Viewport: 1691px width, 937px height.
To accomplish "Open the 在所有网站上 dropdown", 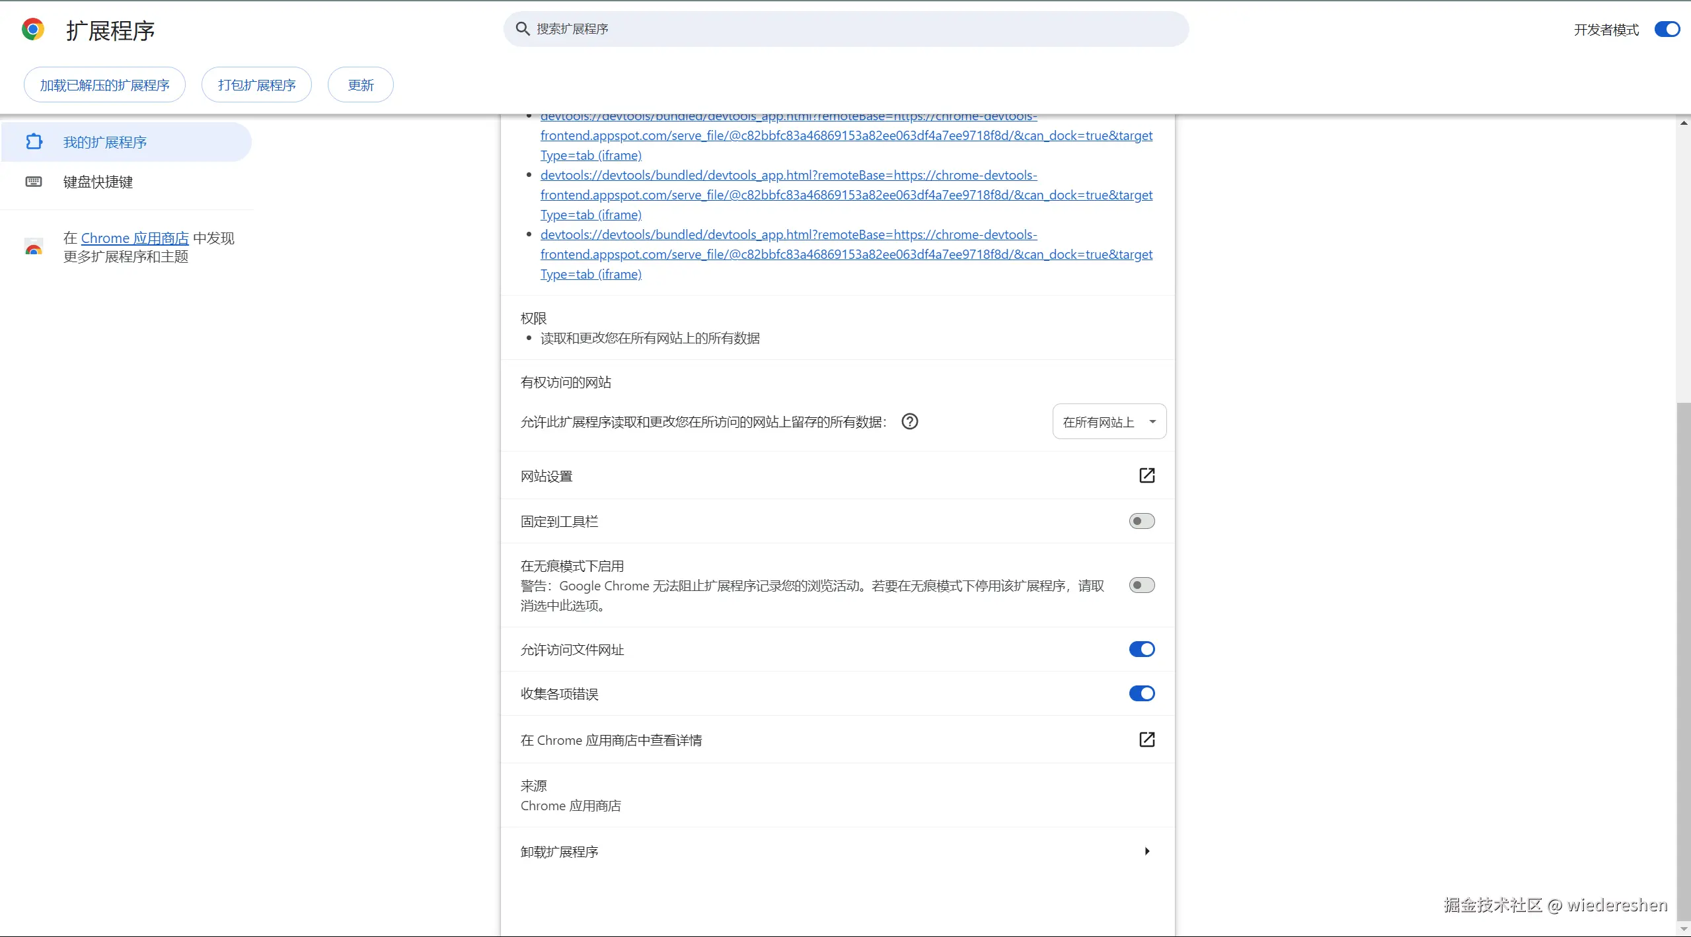I will click(x=1109, y=421).
